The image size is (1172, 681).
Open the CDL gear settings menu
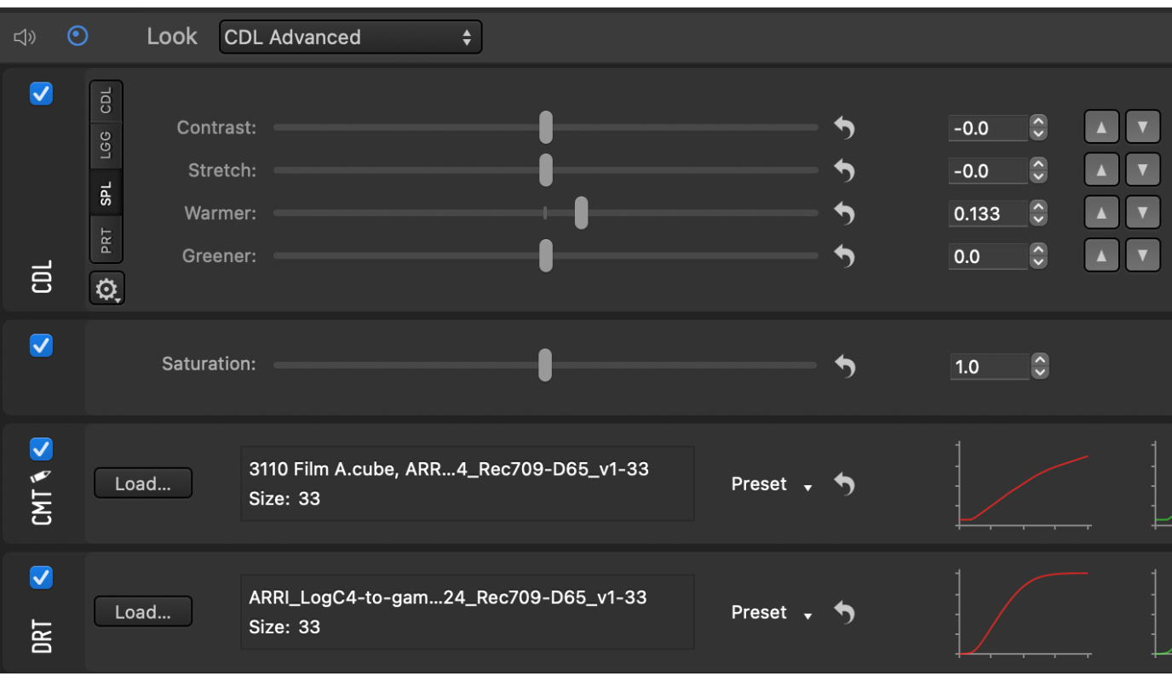tap(106, 289)
